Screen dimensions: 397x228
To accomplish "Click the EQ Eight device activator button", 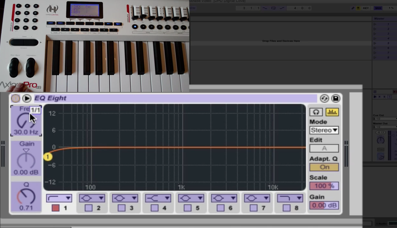I will pyautogui.click(x=15, y=98).
